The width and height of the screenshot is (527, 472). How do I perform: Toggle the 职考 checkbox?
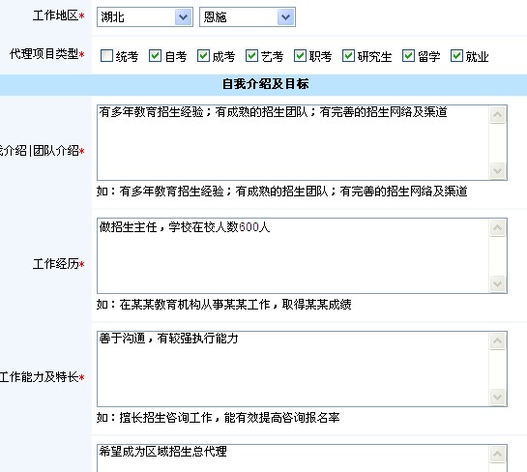pyautogui.click(x=300, y=56)
